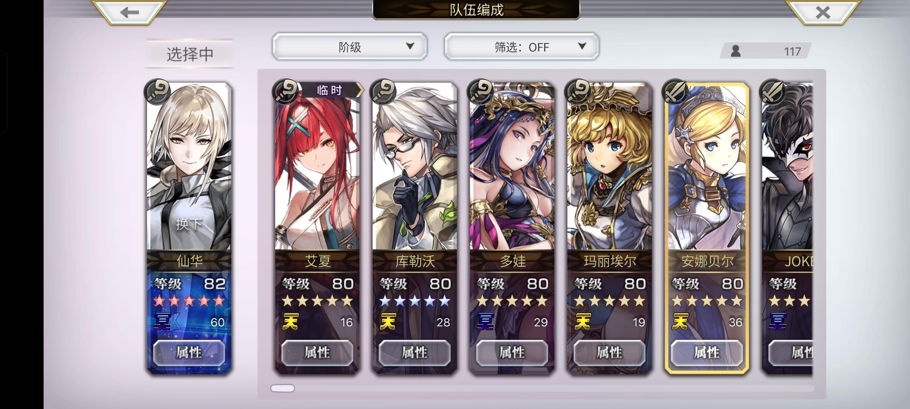Open the 阶级 sort dropdown
Image resolution: width=910 pixels, height=409 pixels.
[x=350, y=47]
